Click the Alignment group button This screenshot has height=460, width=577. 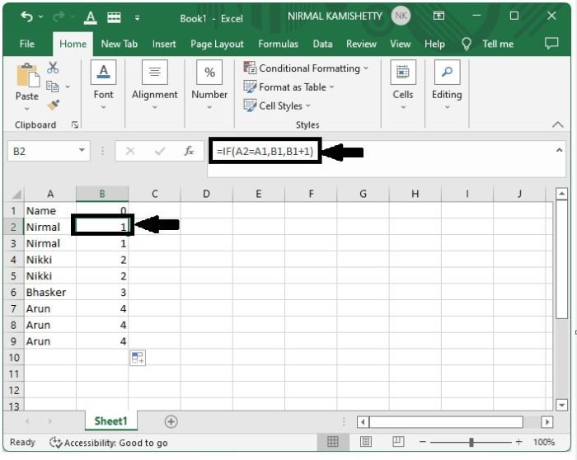(x=155, y=85)
